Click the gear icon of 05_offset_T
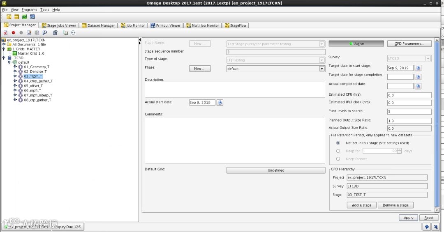Viewport: 444px width, 232px height. (x=21, y=86)
